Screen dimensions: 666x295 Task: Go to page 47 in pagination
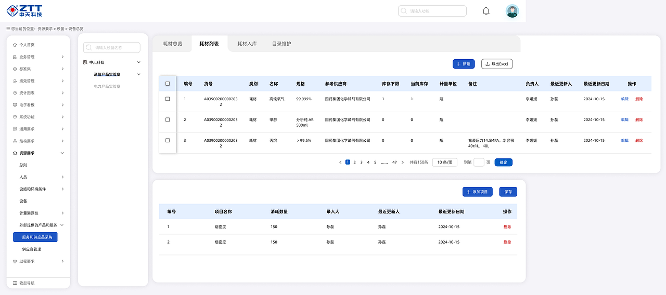[394, 163]
